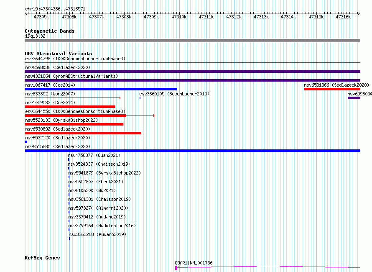The width and height of the screenshot is (372, 272).
Task: Click the nsv6532120 (Sedlazeck2020) label
Action: 58,138
